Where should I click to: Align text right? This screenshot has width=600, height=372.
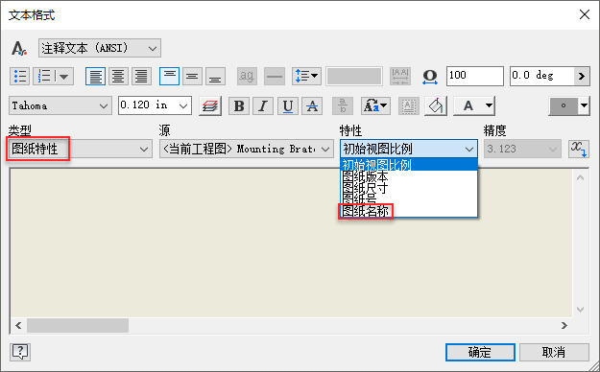coord(141,76)
